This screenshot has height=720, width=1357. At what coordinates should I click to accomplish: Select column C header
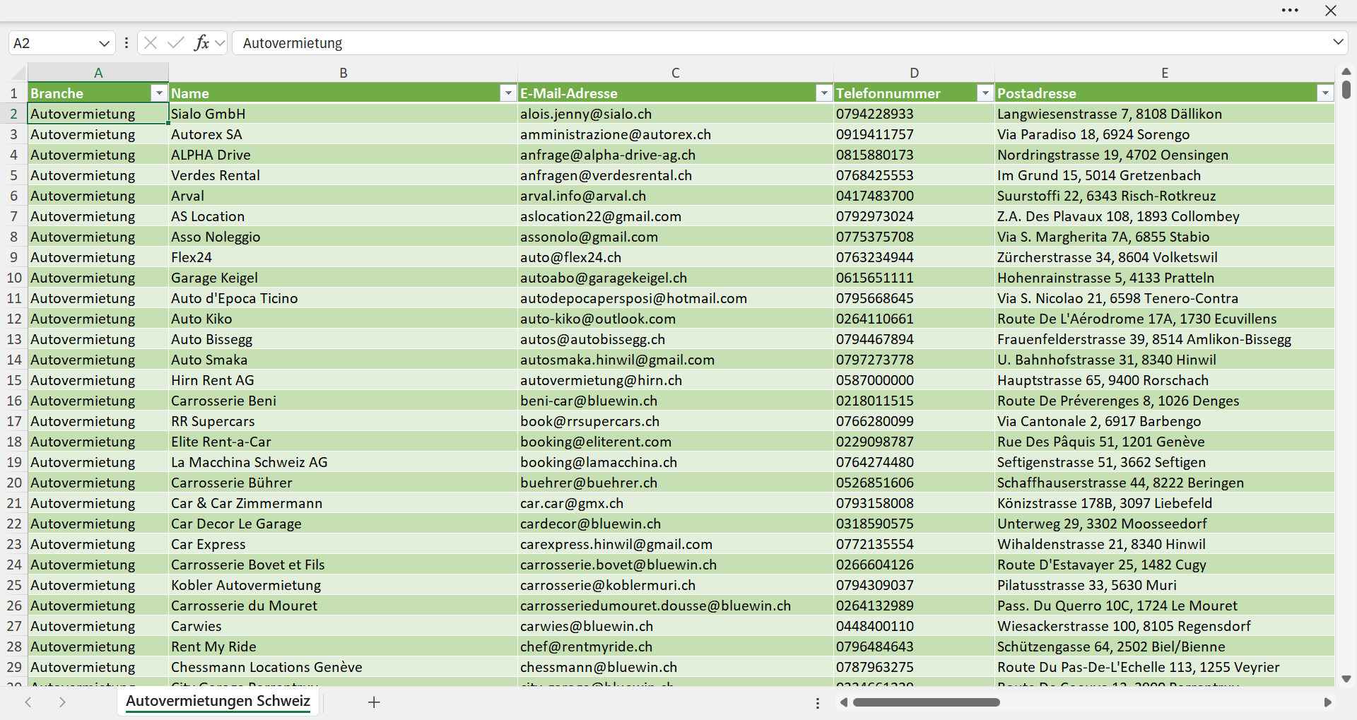click(x=676, y=73)
